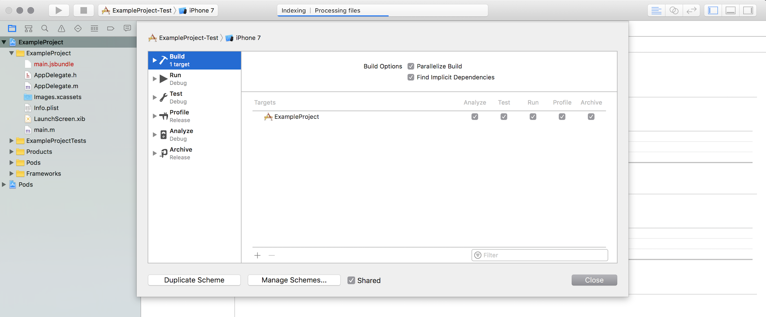Uncheck Archive for ExampleProject target
The height and width of the screenshot is (317, 766).
[591, 116]
